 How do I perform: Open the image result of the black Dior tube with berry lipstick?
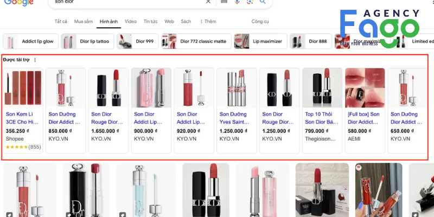coord(86,190)
